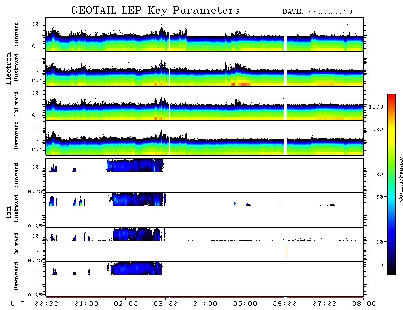The height and width of the screenshot is (310, 403).
Task: Click the color scale bar
Action: [391, 185]
